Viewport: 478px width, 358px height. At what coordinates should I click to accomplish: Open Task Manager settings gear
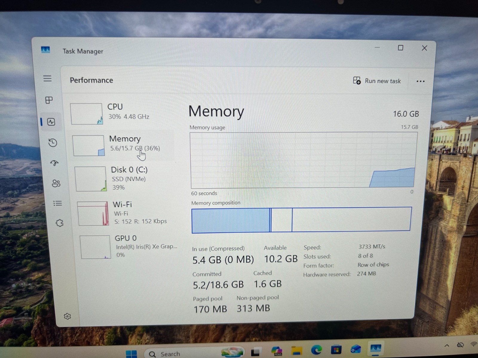[67, 316]
